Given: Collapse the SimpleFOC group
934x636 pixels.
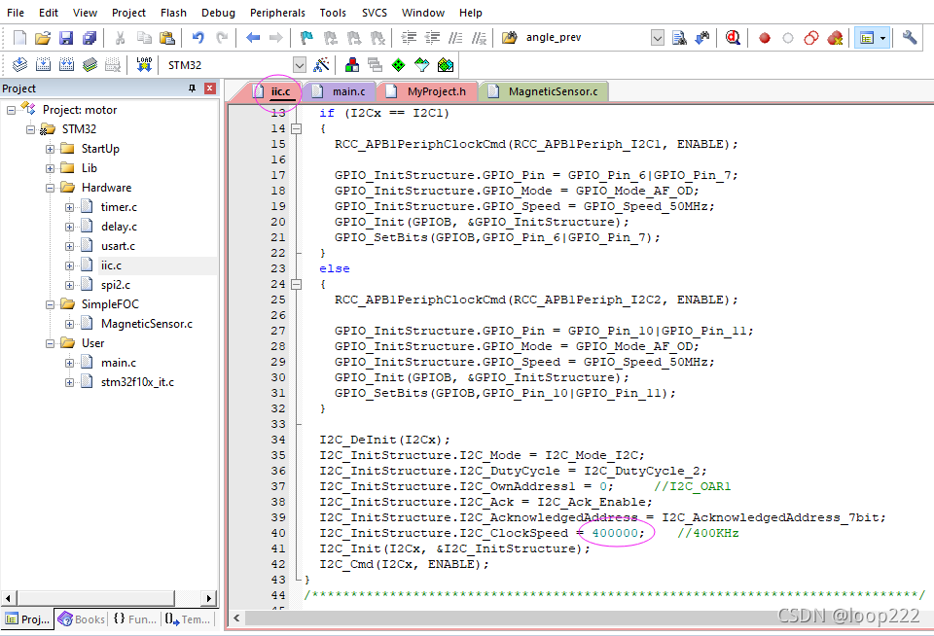Looking at the screenshot, I should point(50,304).
